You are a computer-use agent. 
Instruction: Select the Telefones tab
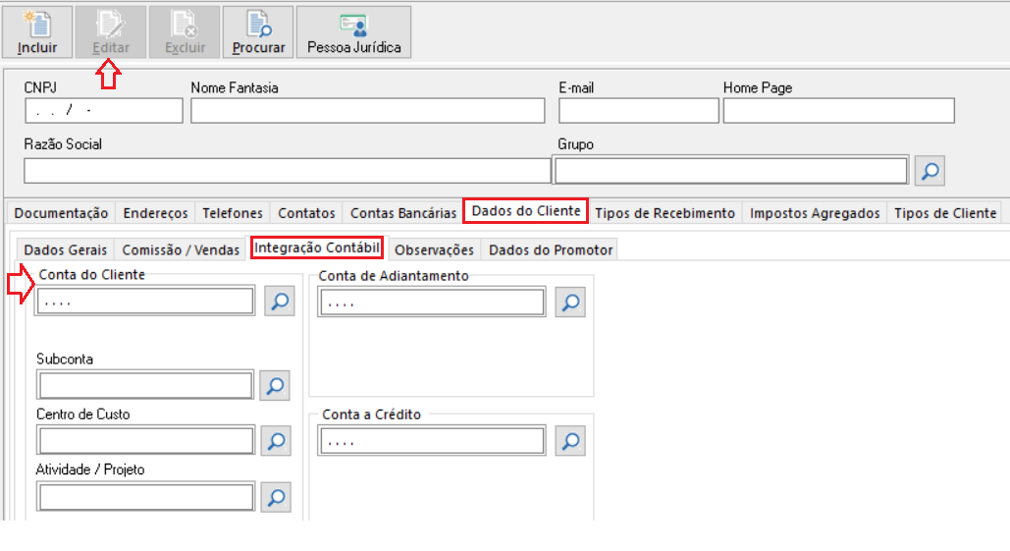(233, 213)
